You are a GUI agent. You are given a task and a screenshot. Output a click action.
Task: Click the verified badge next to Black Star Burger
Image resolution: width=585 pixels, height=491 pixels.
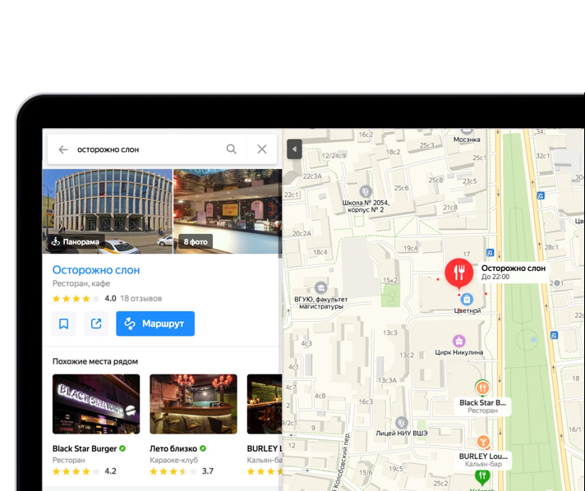[122, 448]
